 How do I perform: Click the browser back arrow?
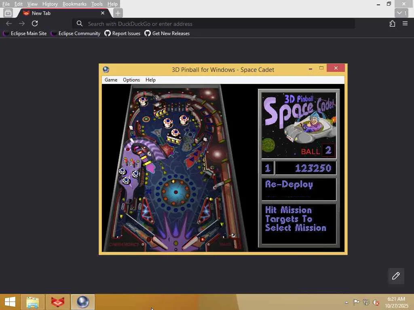point(9,24)
